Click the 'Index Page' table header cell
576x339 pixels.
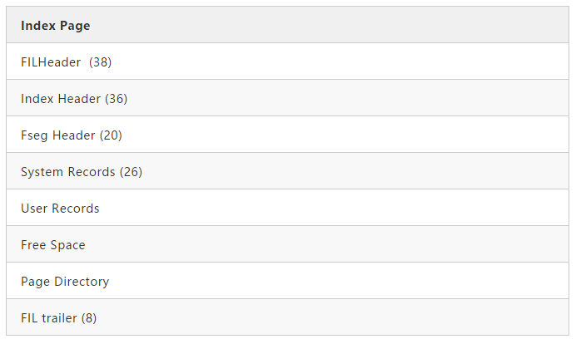point(55,26)
